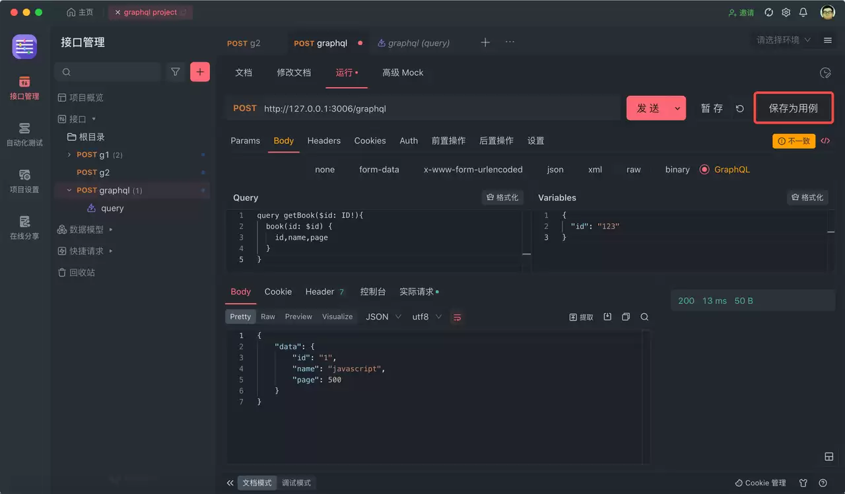845x494 pixels.
Task: Open the notifications bell
Action: pos(803,13)
